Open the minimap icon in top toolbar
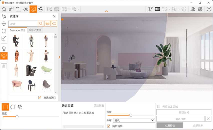This screenshot has width=213, height=130. pyautogui.click(x=150, y=9)
